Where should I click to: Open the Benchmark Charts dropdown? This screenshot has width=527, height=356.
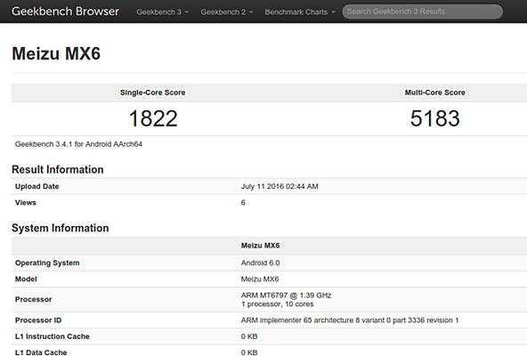click(x=300, y=12)
